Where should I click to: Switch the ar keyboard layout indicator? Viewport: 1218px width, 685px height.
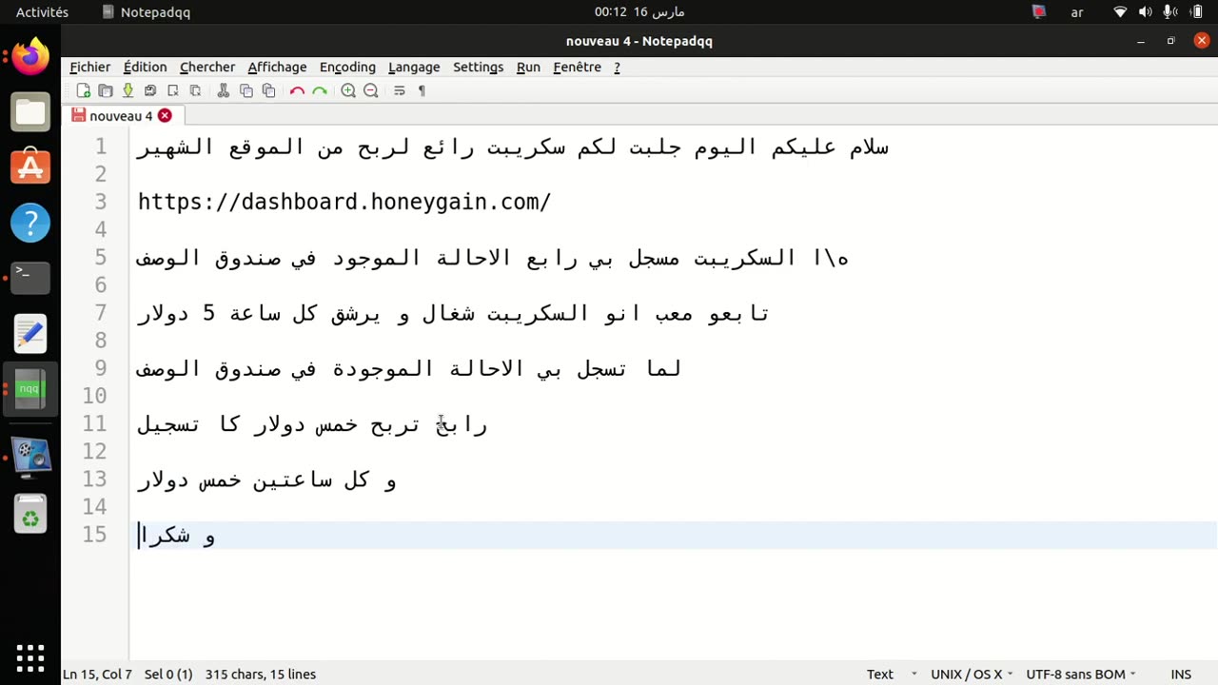1077,12
